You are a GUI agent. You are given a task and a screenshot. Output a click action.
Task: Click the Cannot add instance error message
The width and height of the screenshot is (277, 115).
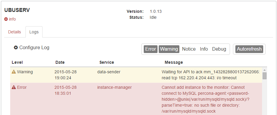pyautogui.click(x=205, y=99)
